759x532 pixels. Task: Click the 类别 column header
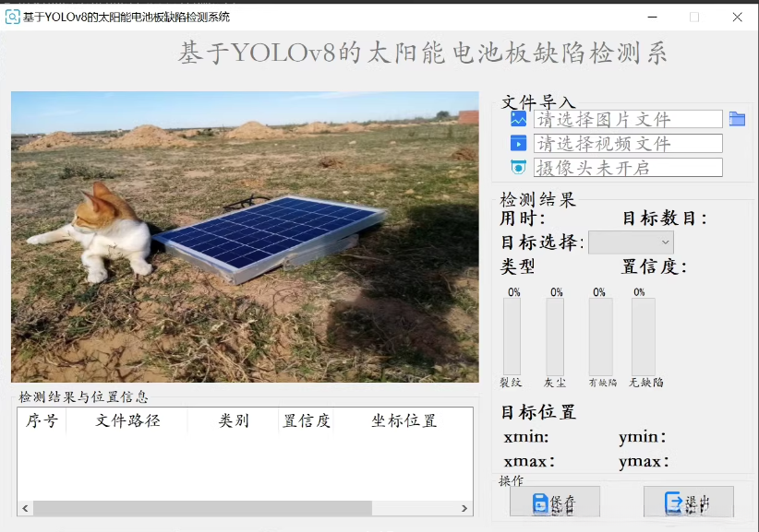point(234,420)
